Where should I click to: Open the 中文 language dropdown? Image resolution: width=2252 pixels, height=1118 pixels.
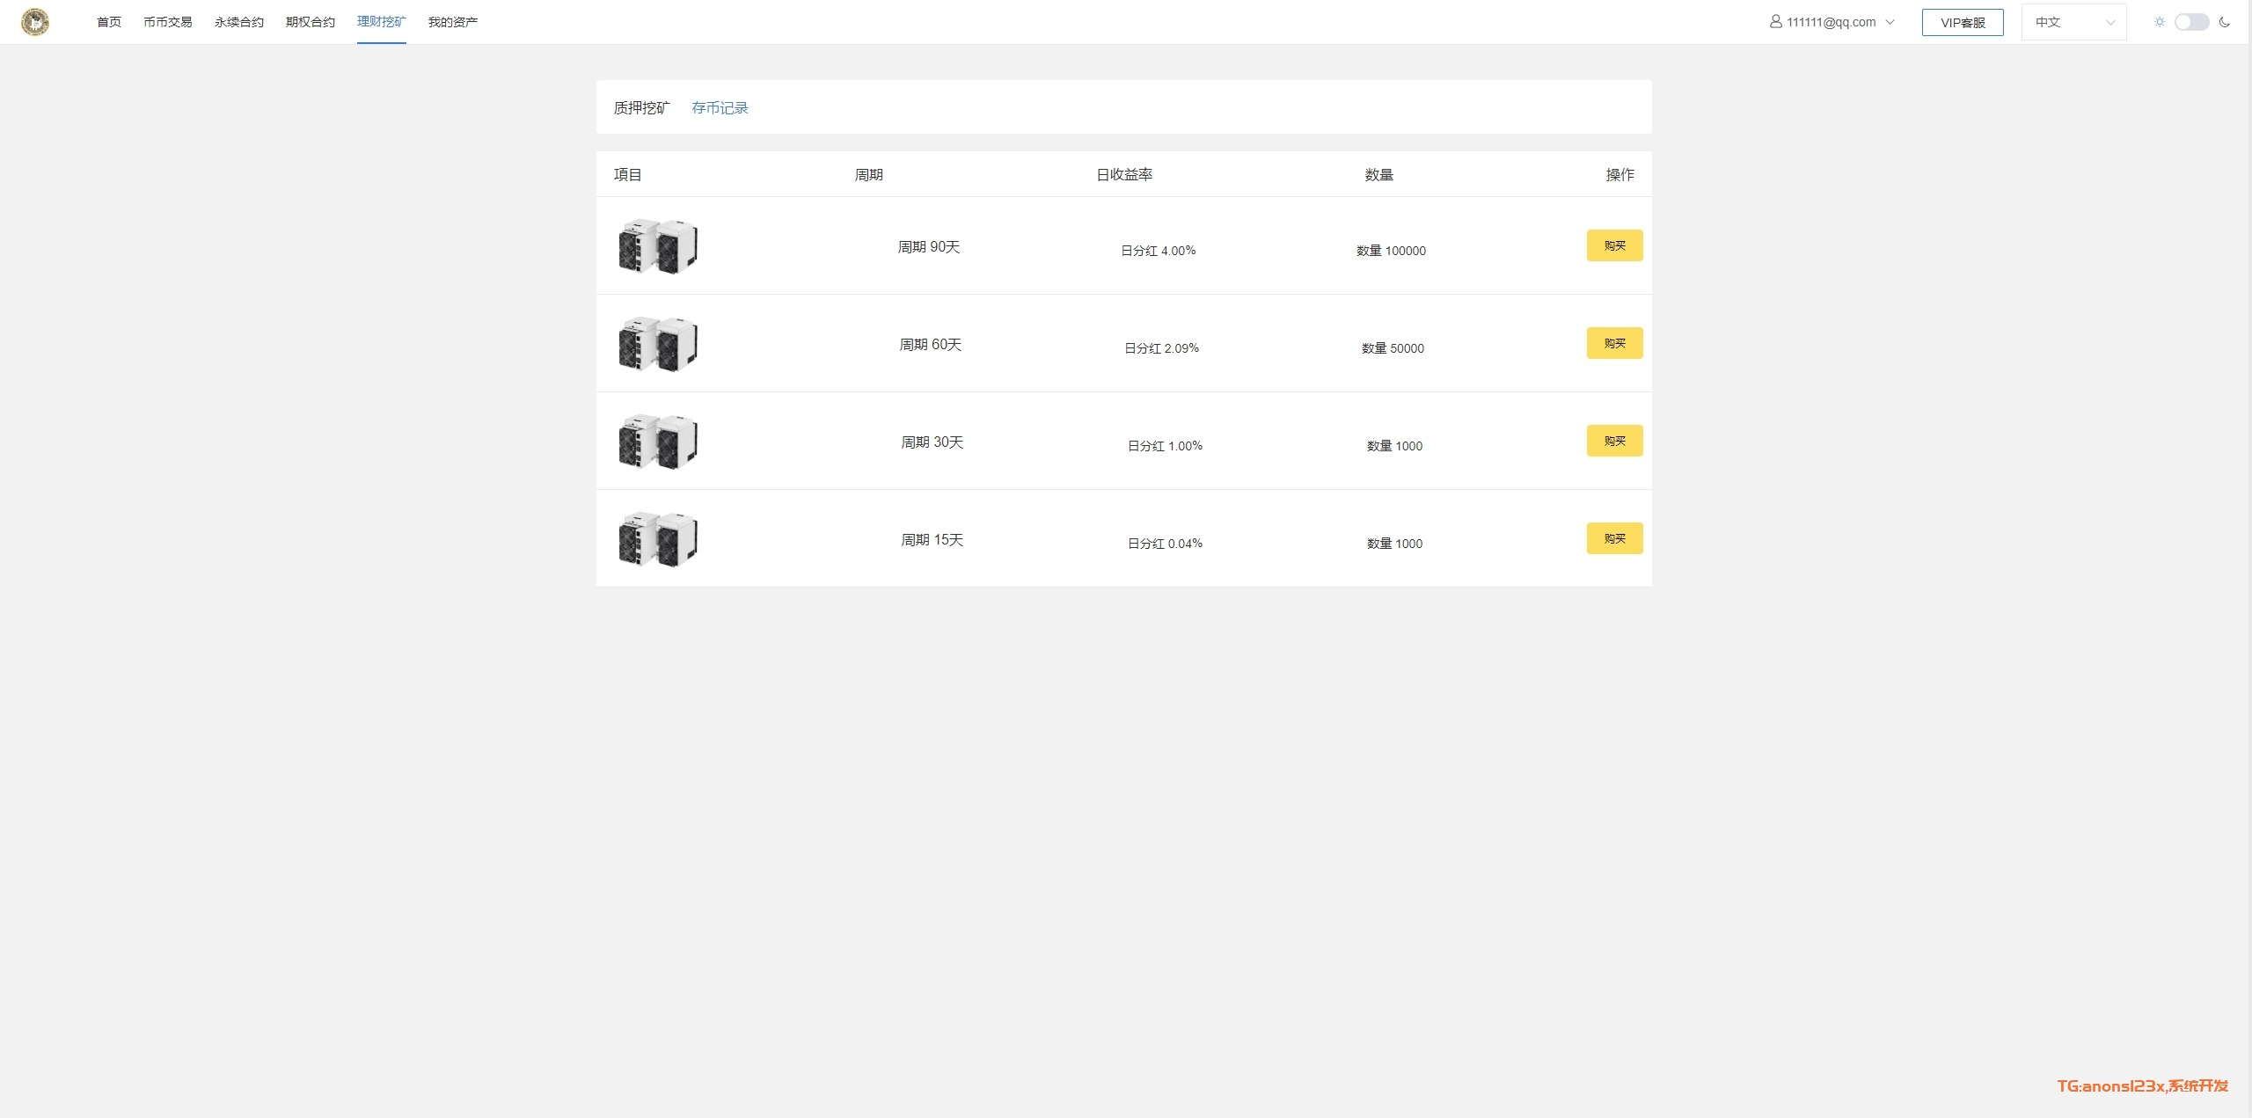tap(2073, 22)
